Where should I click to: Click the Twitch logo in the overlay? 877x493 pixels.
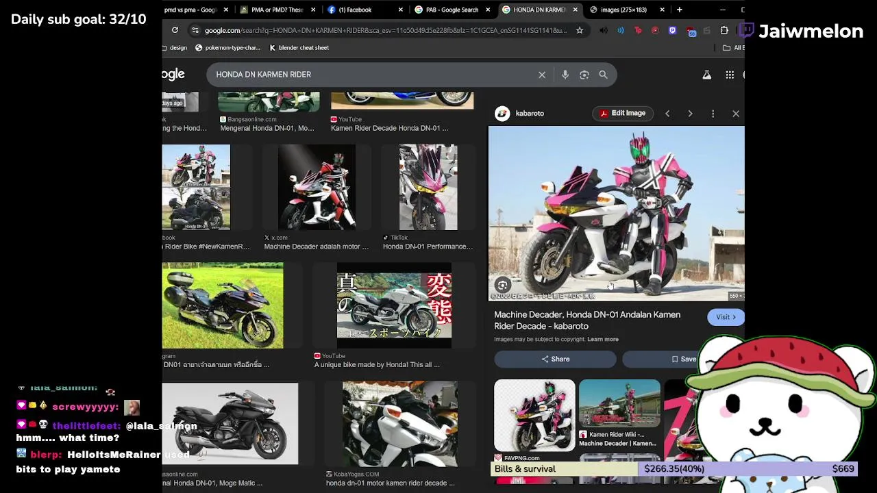coord(745,31)
